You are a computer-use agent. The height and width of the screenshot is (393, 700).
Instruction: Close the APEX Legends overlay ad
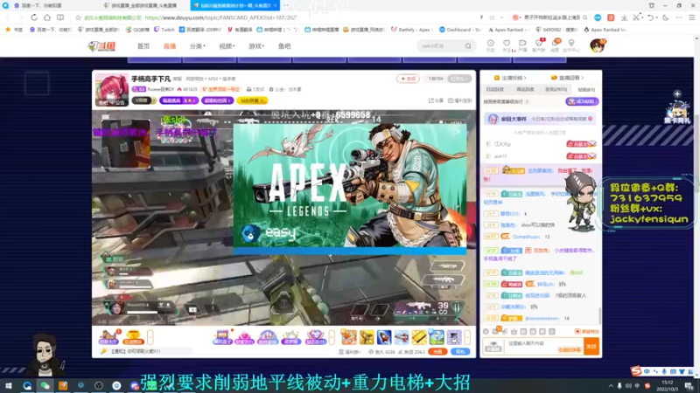click(x=458, y=132)
